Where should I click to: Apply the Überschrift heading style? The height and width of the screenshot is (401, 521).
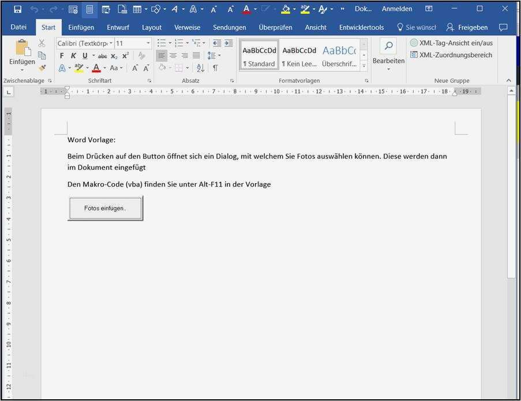(339, 55)
